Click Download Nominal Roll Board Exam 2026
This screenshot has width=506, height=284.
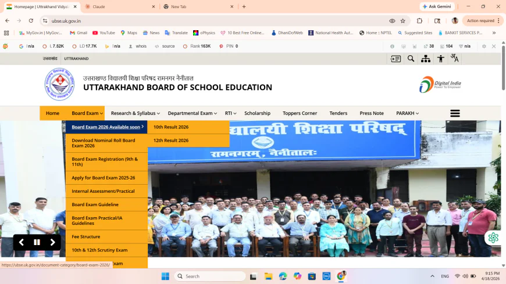[x=104, y=143]
